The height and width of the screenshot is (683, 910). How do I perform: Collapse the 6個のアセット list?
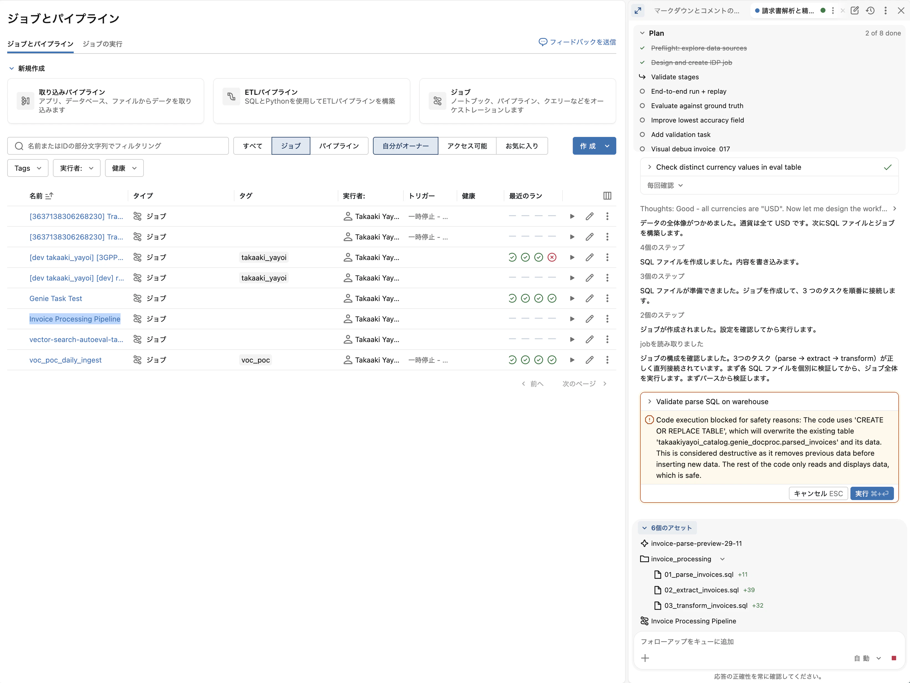click(667, 528)
